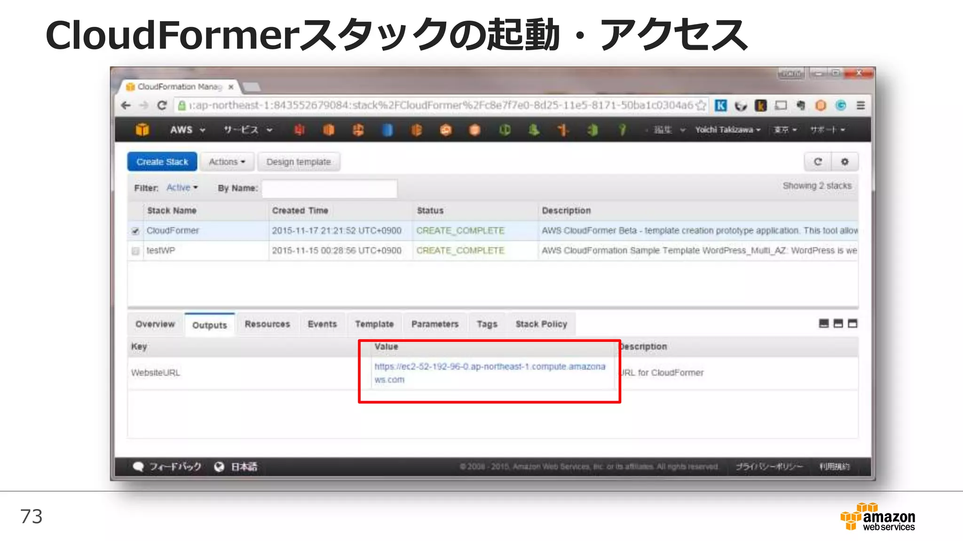Image resolution: width=963 pixels, height=541 pixels.
Task: Expand the サービス services dropdown
Action: (x=248, y=130)
